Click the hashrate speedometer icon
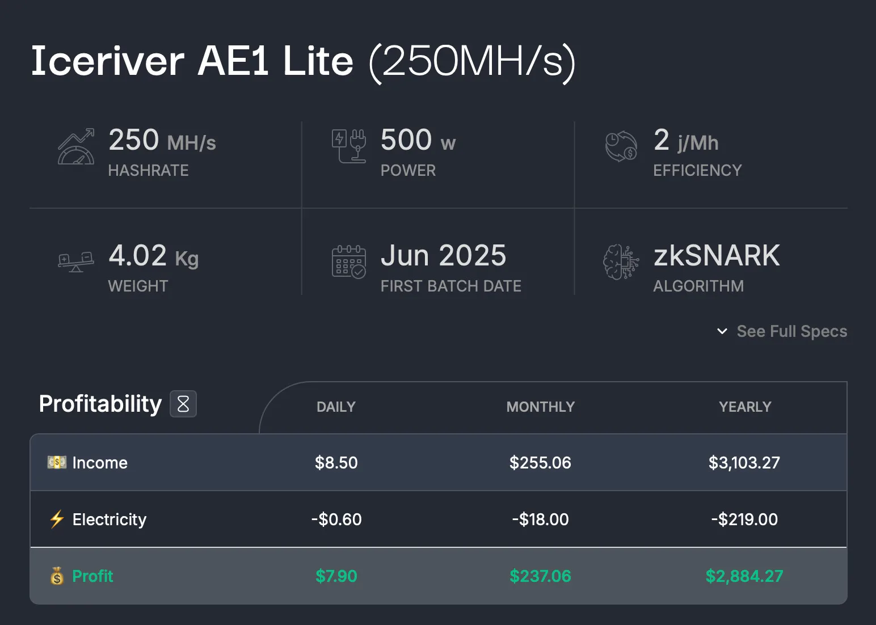Viewport: 876px width, 625px height. 76,147
